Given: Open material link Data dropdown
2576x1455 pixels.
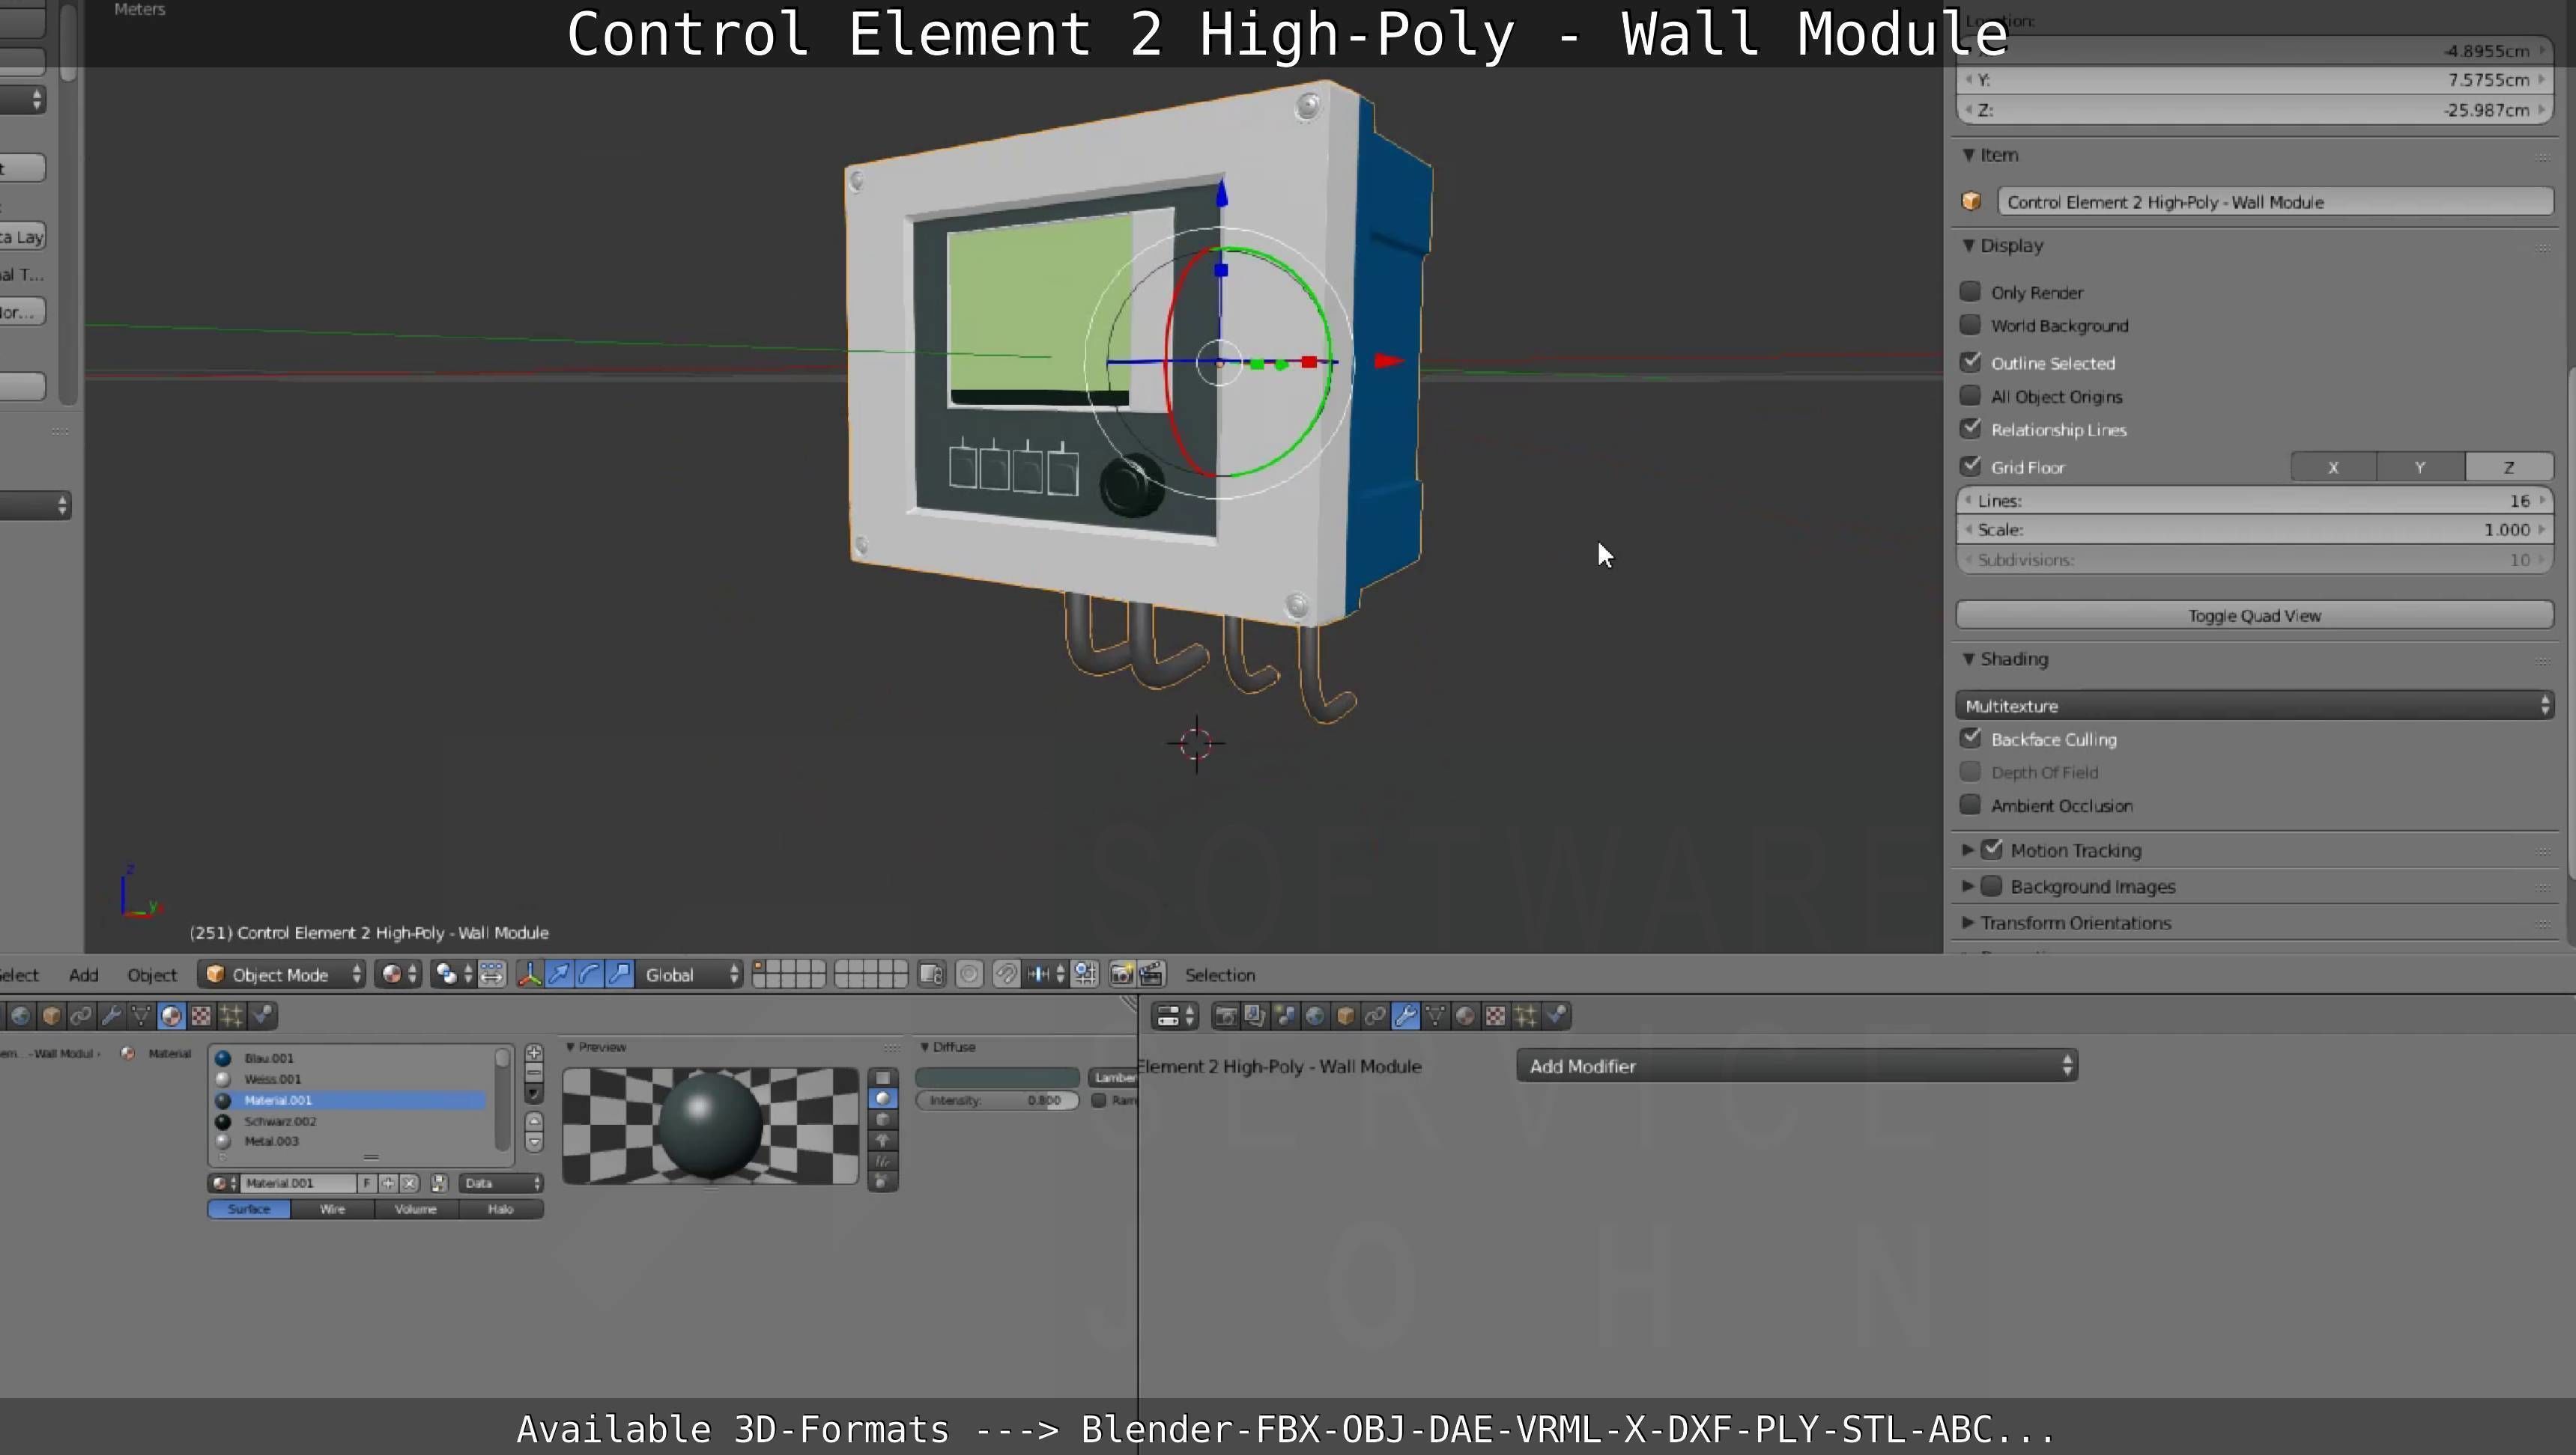Looking at the screenshot, I should pyautogui.click(x=501, y=1183).
